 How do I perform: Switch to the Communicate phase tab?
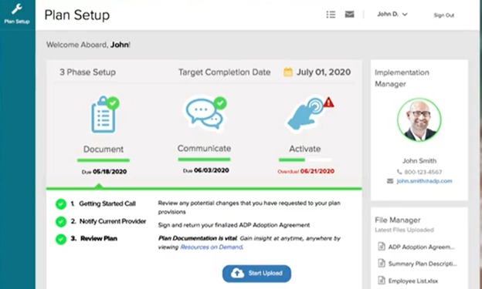tap(204, 148)
